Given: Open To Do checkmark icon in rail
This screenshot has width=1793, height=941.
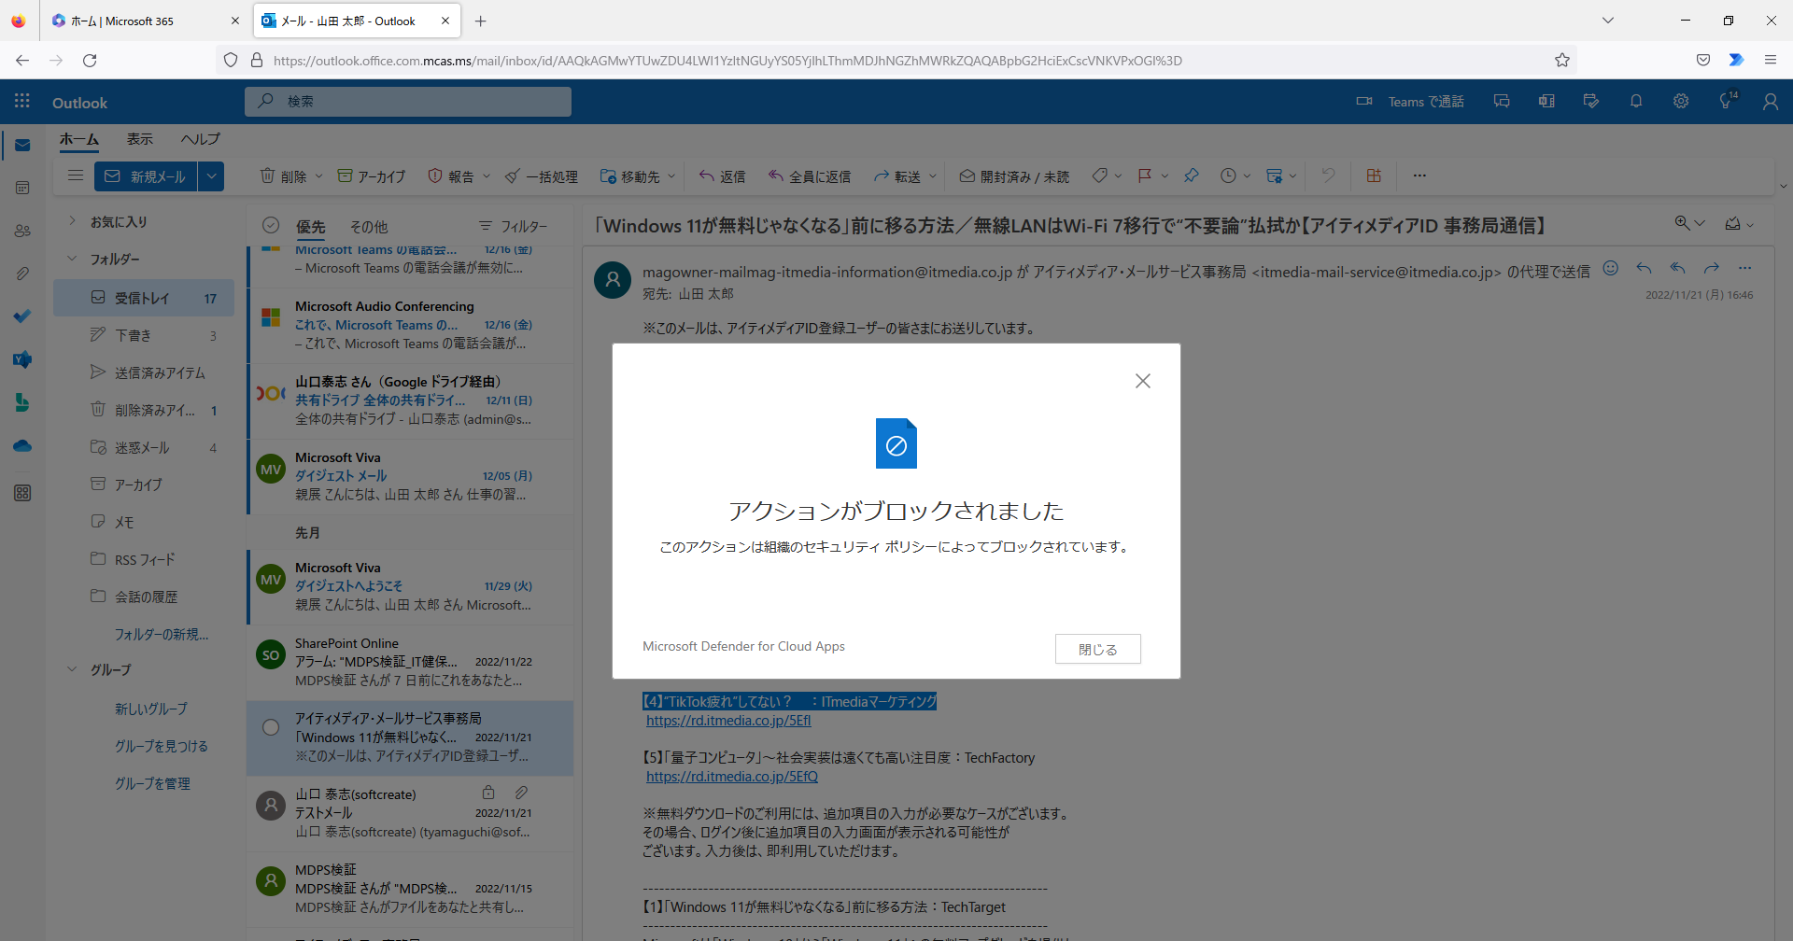Looking at the screenshot, I should coord(22,316).
